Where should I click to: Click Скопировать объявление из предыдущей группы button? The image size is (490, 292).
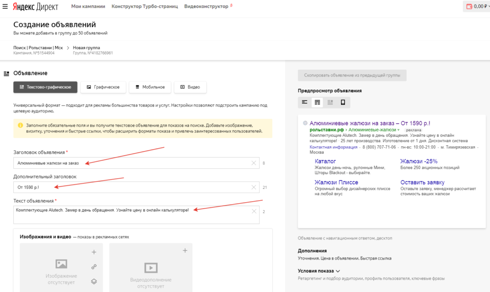coord(352,75)
